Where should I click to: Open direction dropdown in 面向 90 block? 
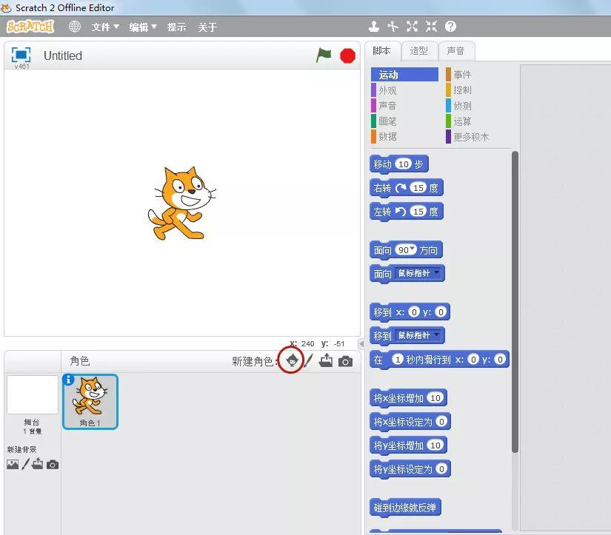413,249
